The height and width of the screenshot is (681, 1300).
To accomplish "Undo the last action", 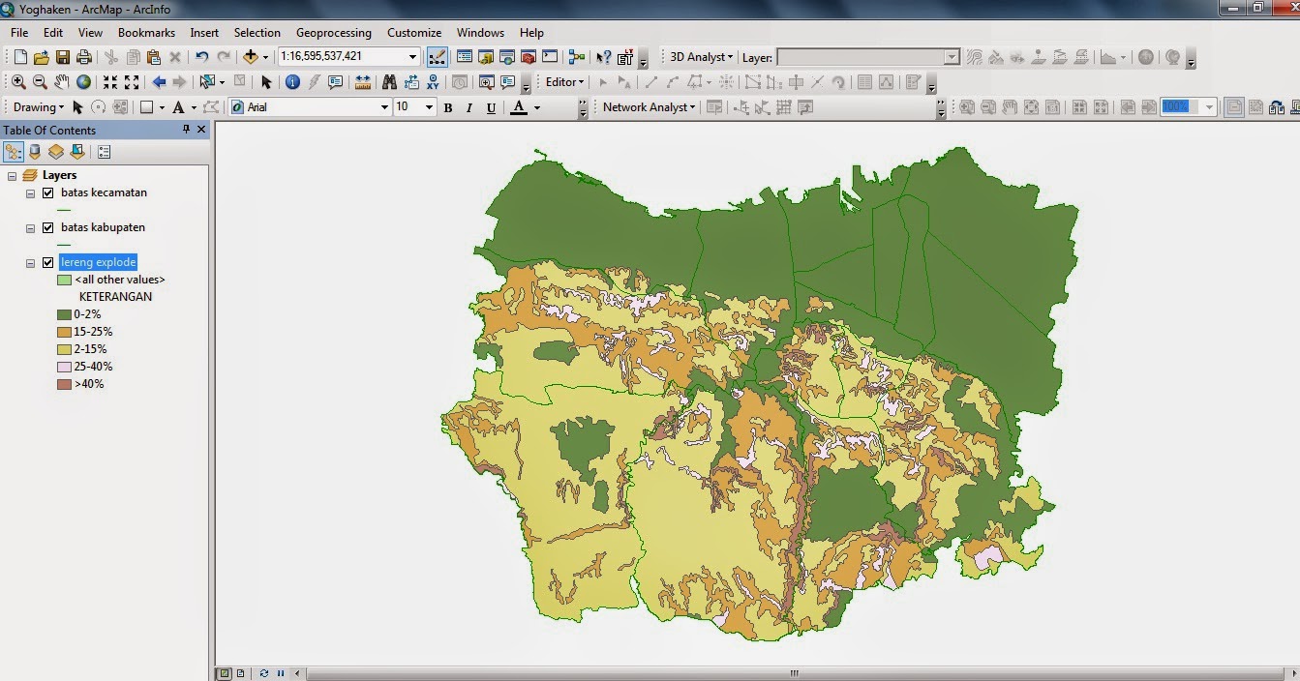I will [201, 57].
